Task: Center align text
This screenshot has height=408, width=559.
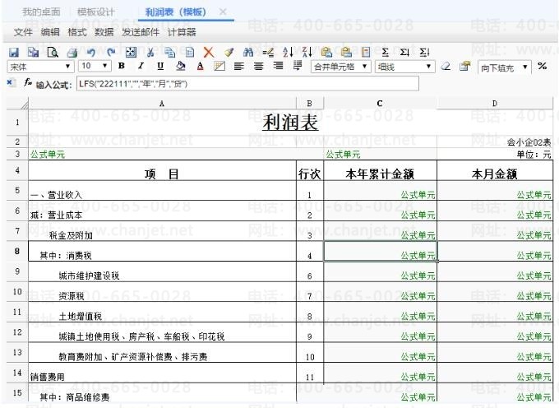Action: [x=258, y=66]
